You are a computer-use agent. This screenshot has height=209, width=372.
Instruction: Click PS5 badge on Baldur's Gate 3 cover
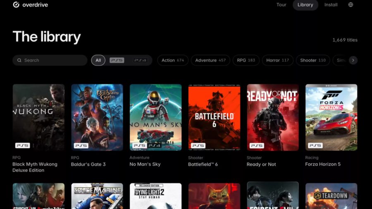coord(81,145)
